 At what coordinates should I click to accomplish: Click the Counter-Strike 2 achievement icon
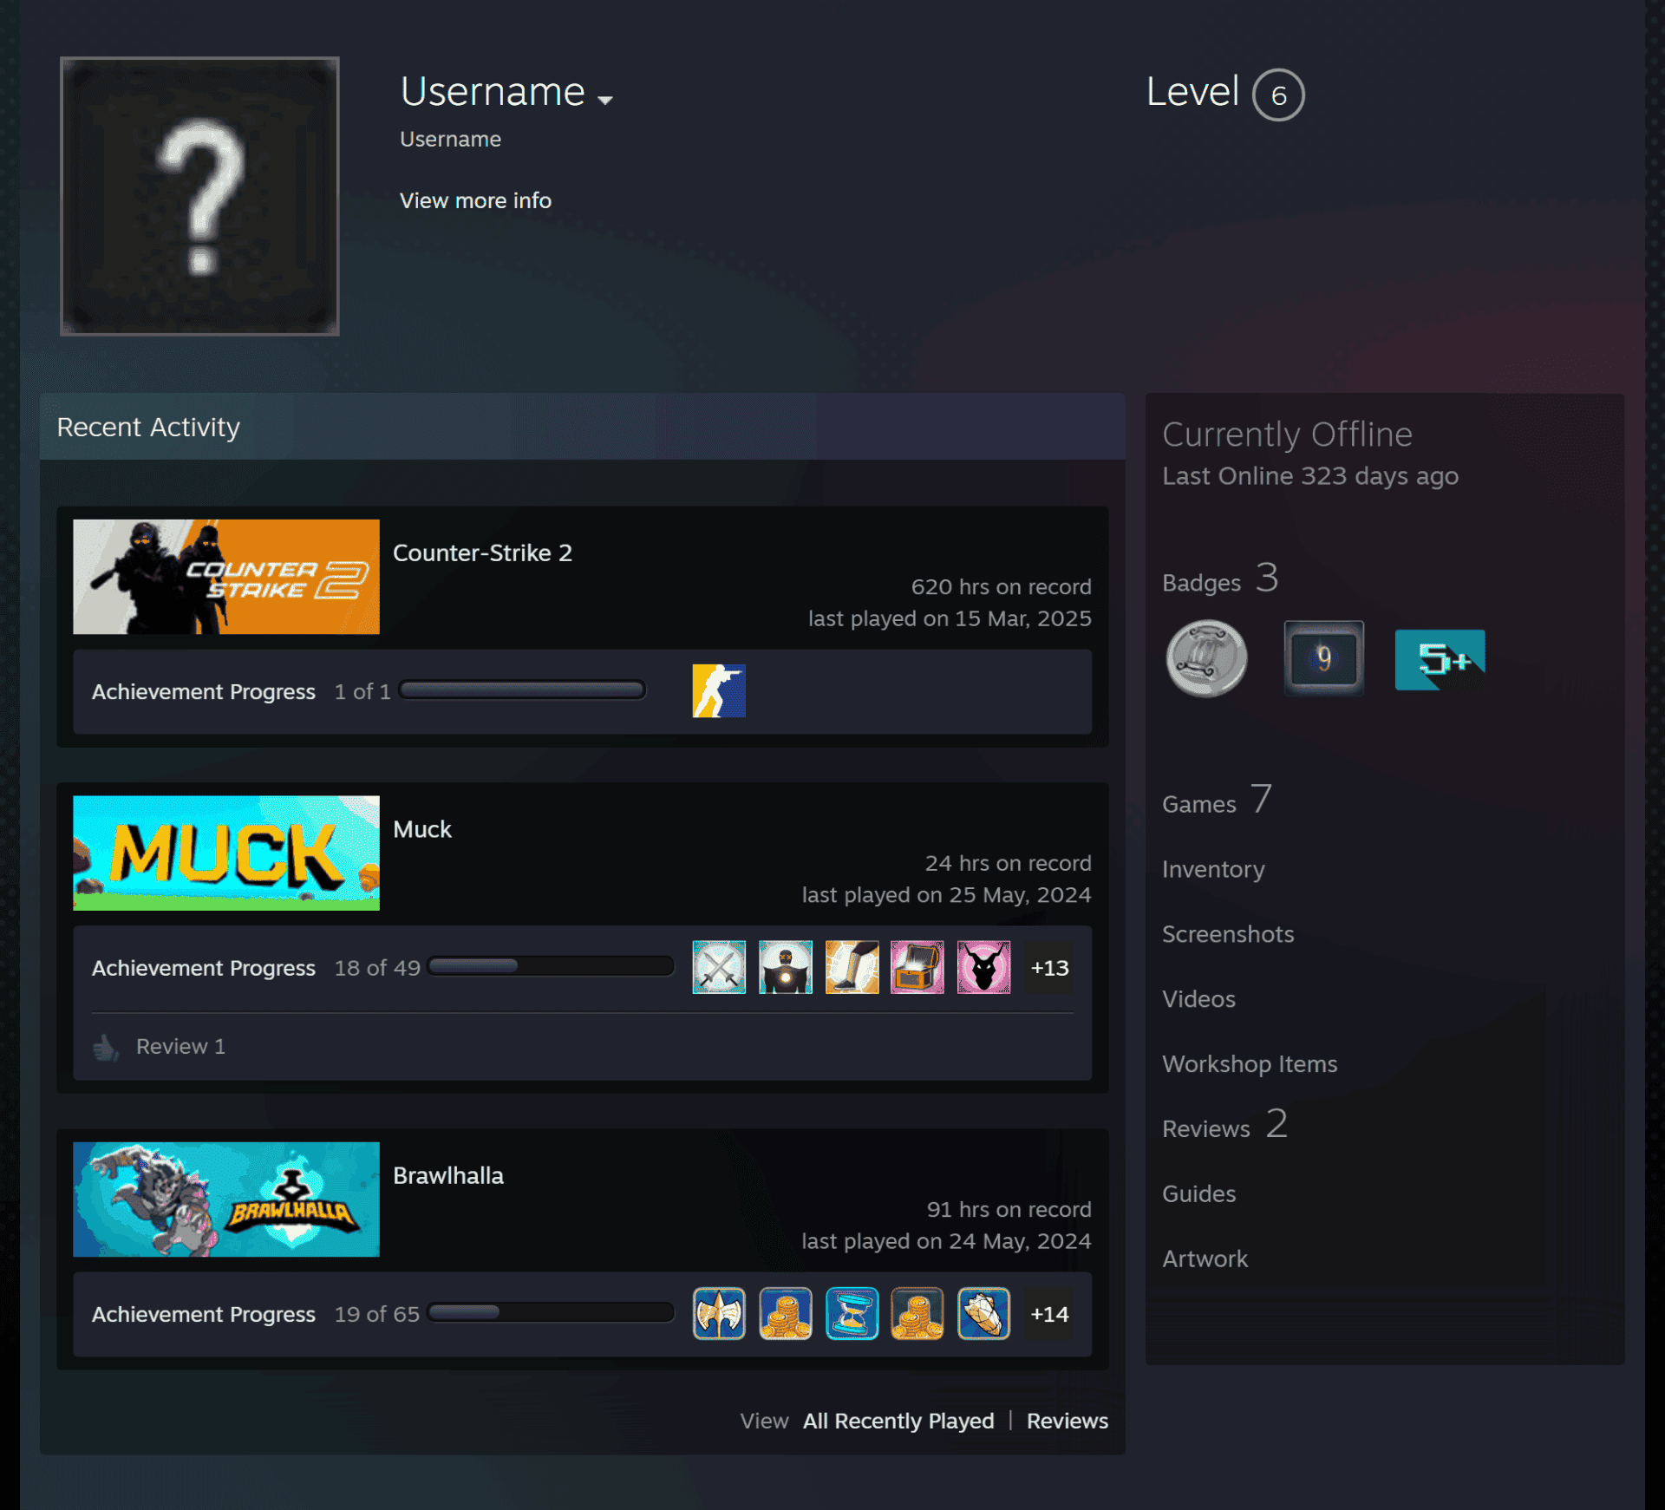click(719, 690)
